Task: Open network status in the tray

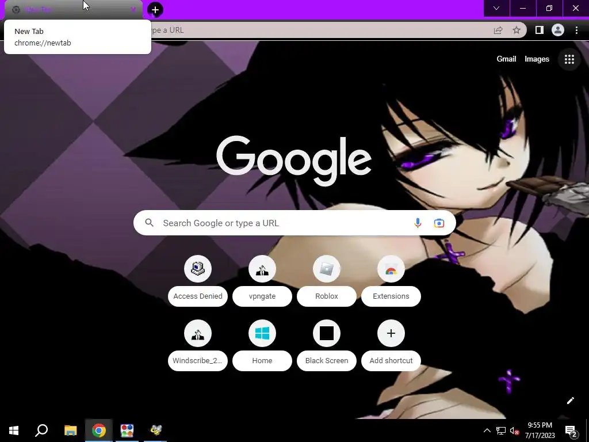Action: click(501, 430)
